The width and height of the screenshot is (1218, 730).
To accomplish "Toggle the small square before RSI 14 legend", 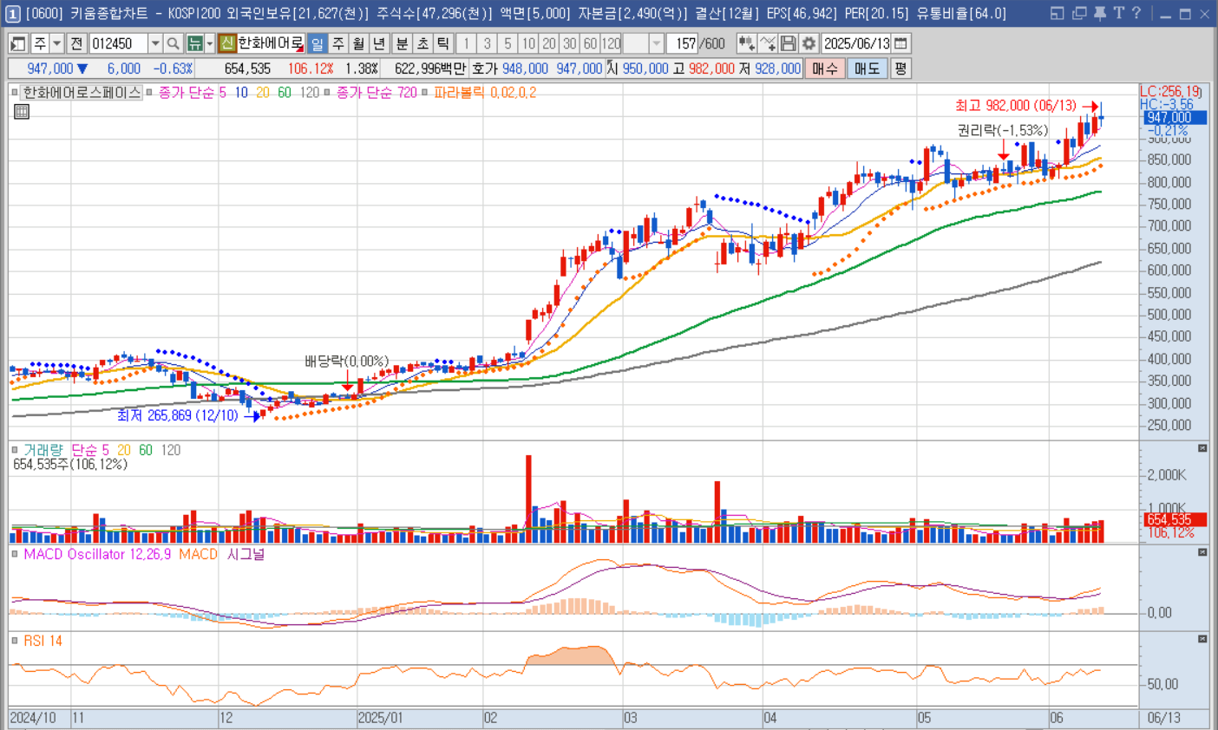I will click(x=15, y=641).
